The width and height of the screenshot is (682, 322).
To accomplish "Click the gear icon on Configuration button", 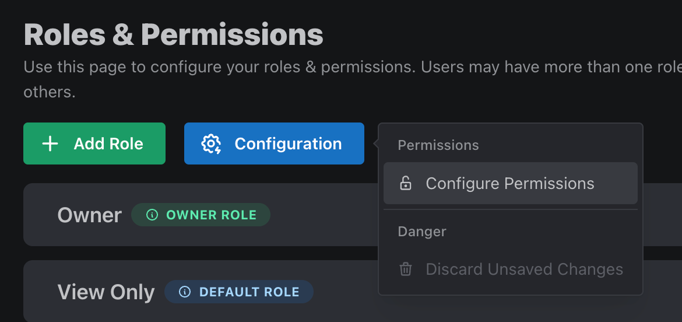I will click(212, 144).
